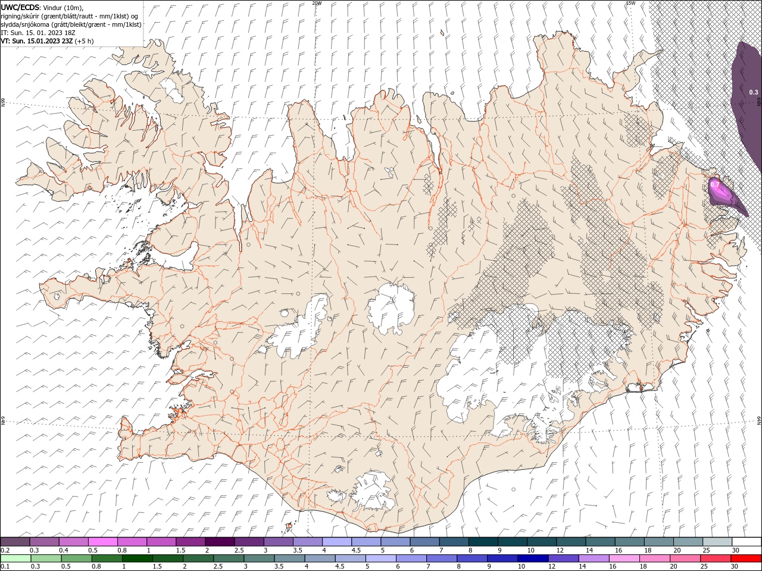Click the bright red rain swatch labeled 30
The height and width of the screenshot is (571, 762).
[747, 559]
